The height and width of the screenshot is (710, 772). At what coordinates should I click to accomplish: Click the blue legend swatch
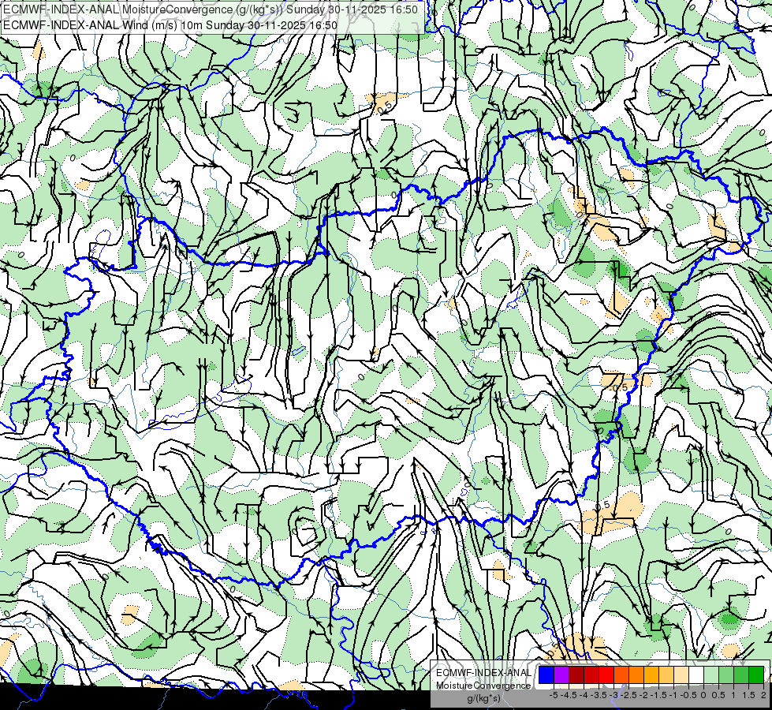(x=546, y=674)
